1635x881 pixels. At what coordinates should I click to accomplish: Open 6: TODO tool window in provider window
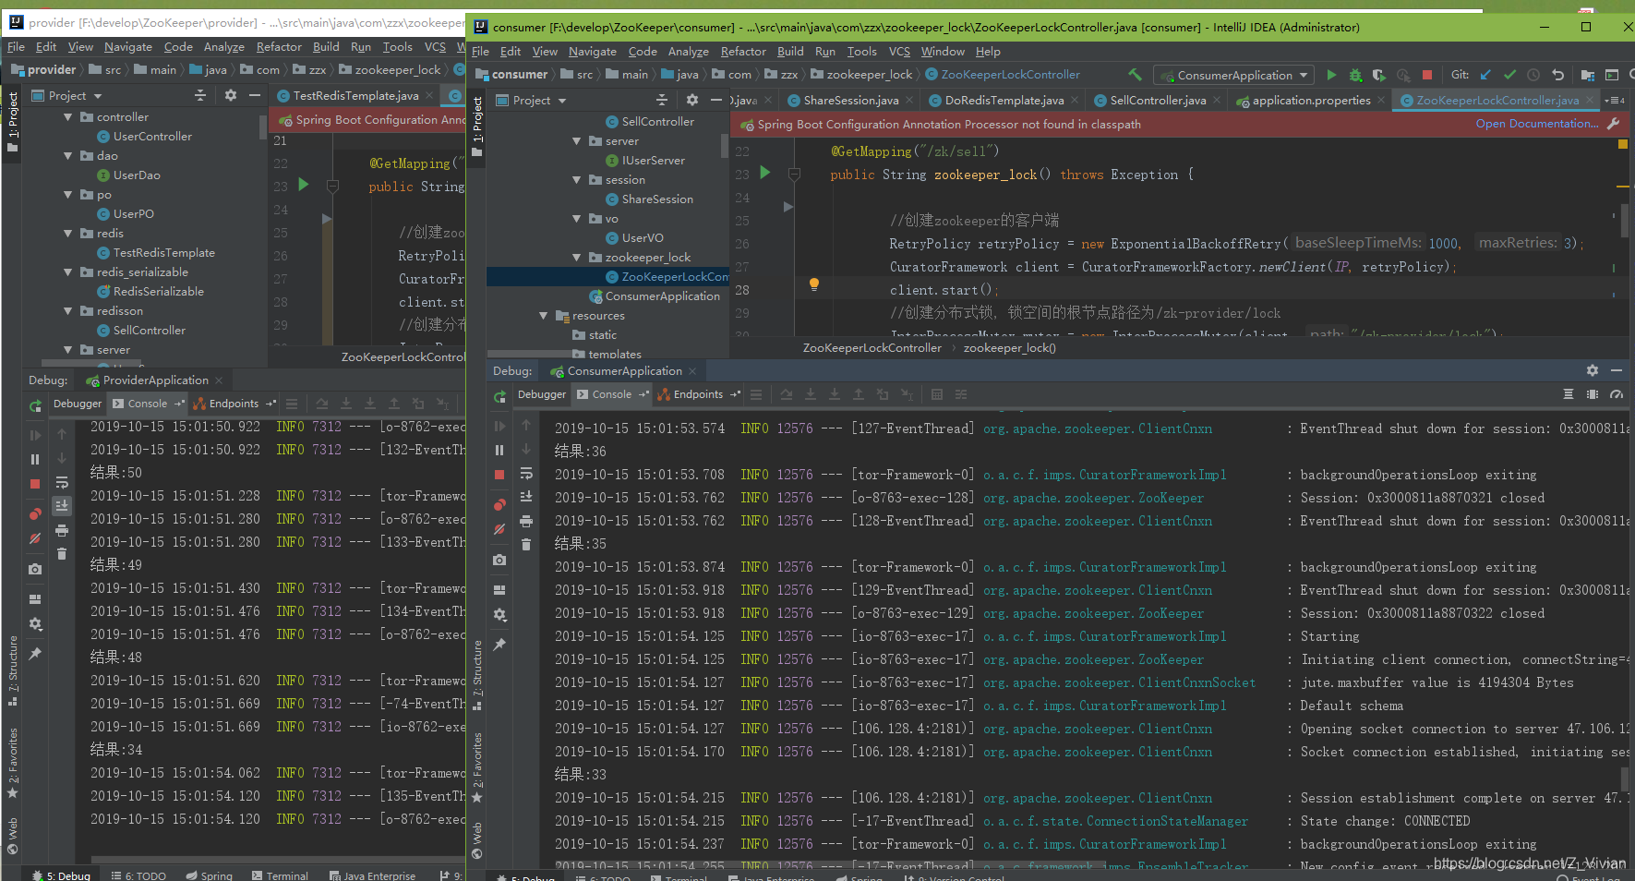(138, 875)
